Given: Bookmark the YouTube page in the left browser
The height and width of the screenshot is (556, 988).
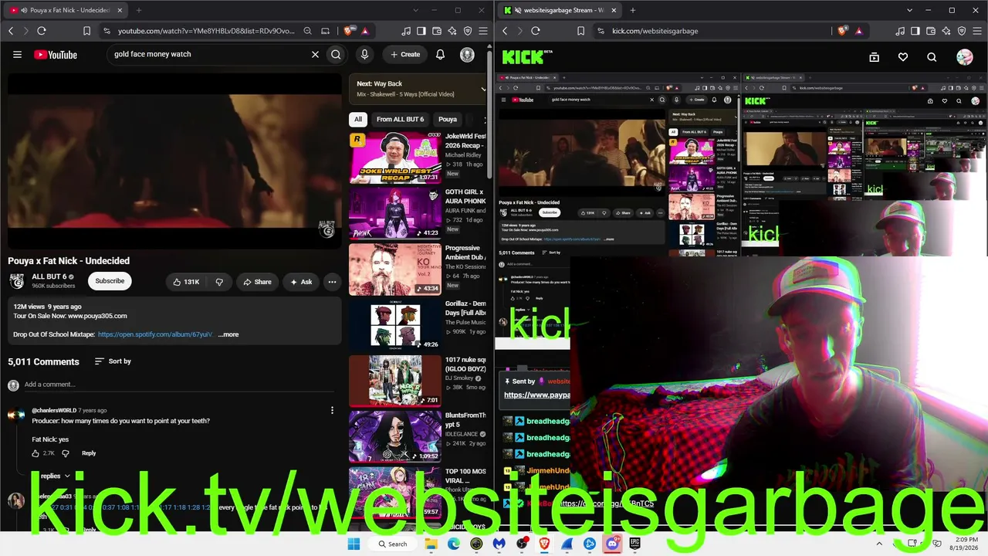Looking at the screenshot, I should tap(86, 31).
